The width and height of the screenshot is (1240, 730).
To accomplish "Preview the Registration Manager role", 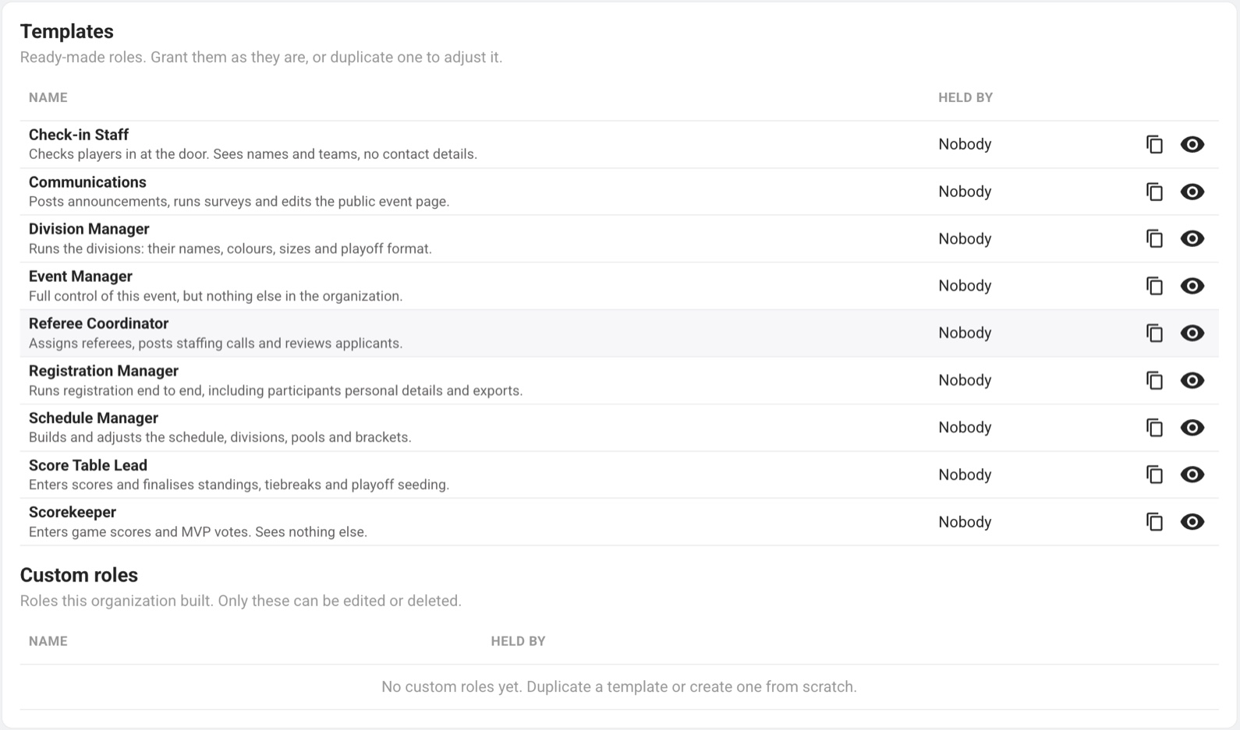I will tap(1192, 380).
